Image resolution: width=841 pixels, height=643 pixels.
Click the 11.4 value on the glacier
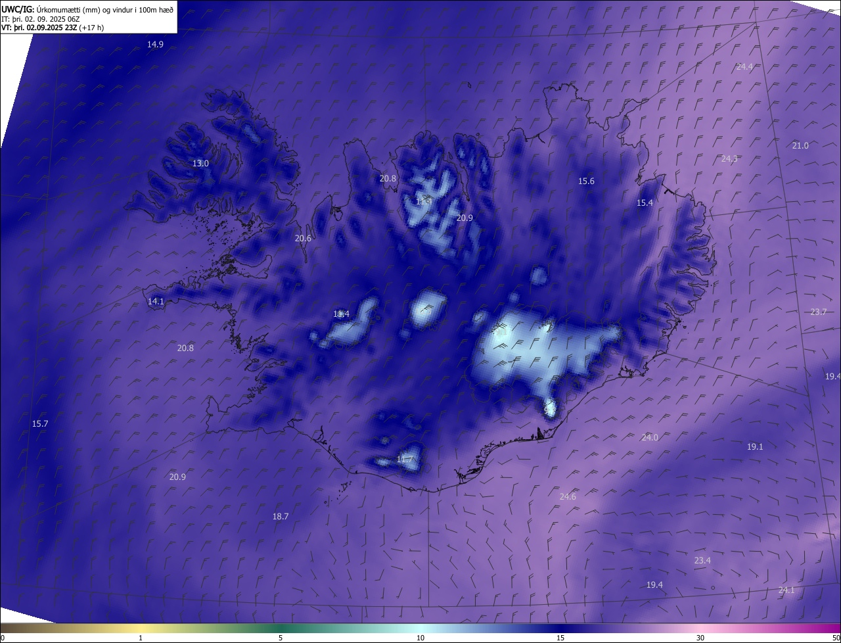(x=342, y=314)
